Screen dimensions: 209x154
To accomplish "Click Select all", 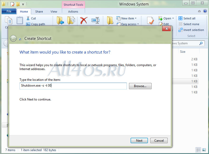I will point(187,18).
